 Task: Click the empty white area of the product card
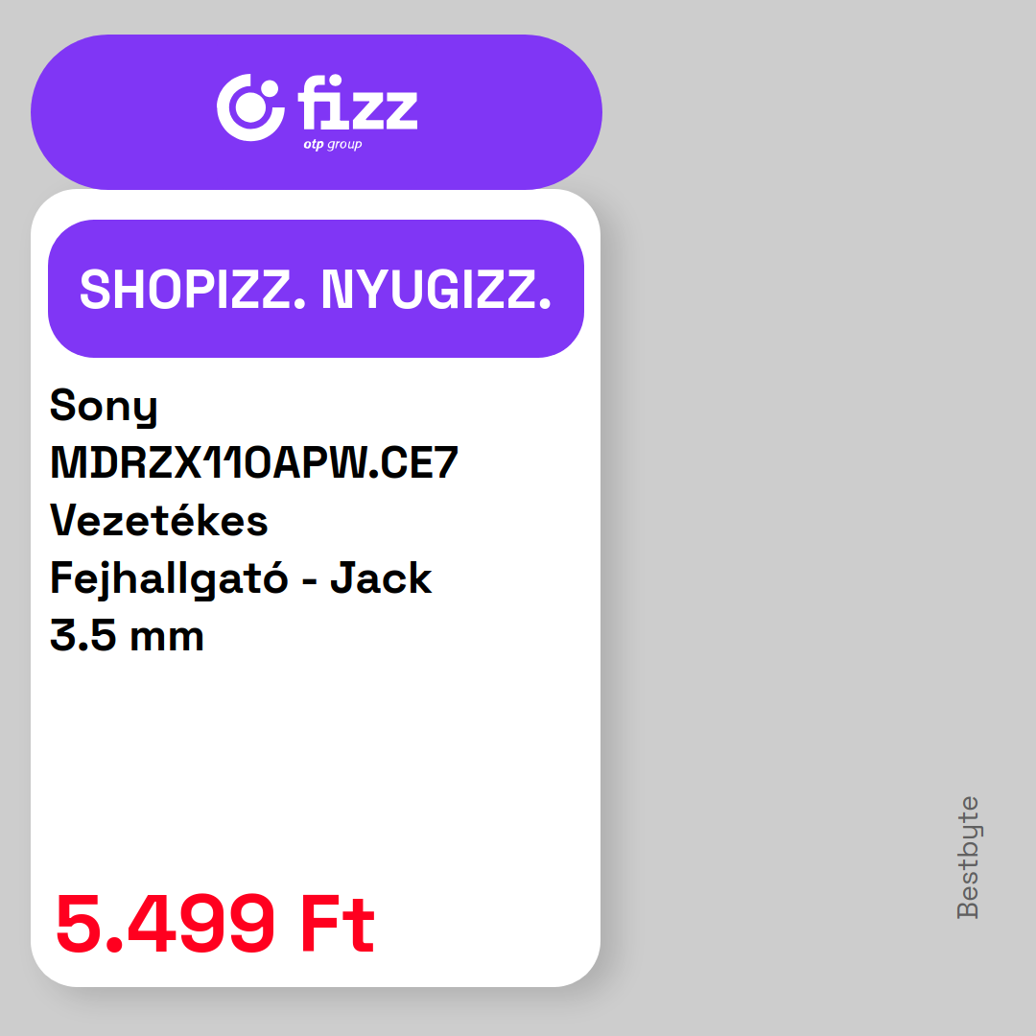(x=316, y=766)
